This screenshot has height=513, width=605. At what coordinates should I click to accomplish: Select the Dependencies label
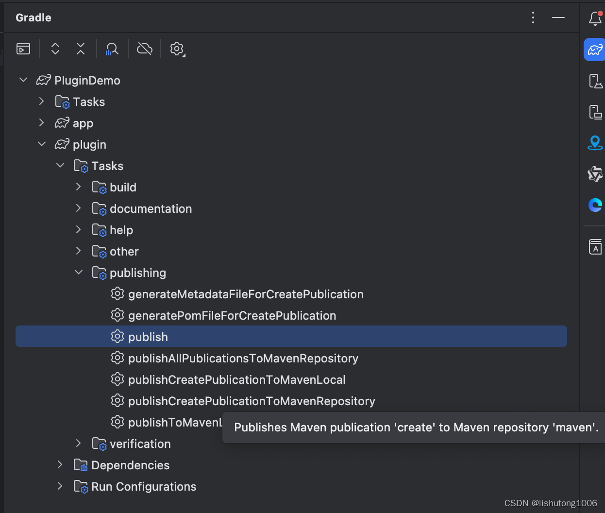pyautogui.click(x=130, y=465)
